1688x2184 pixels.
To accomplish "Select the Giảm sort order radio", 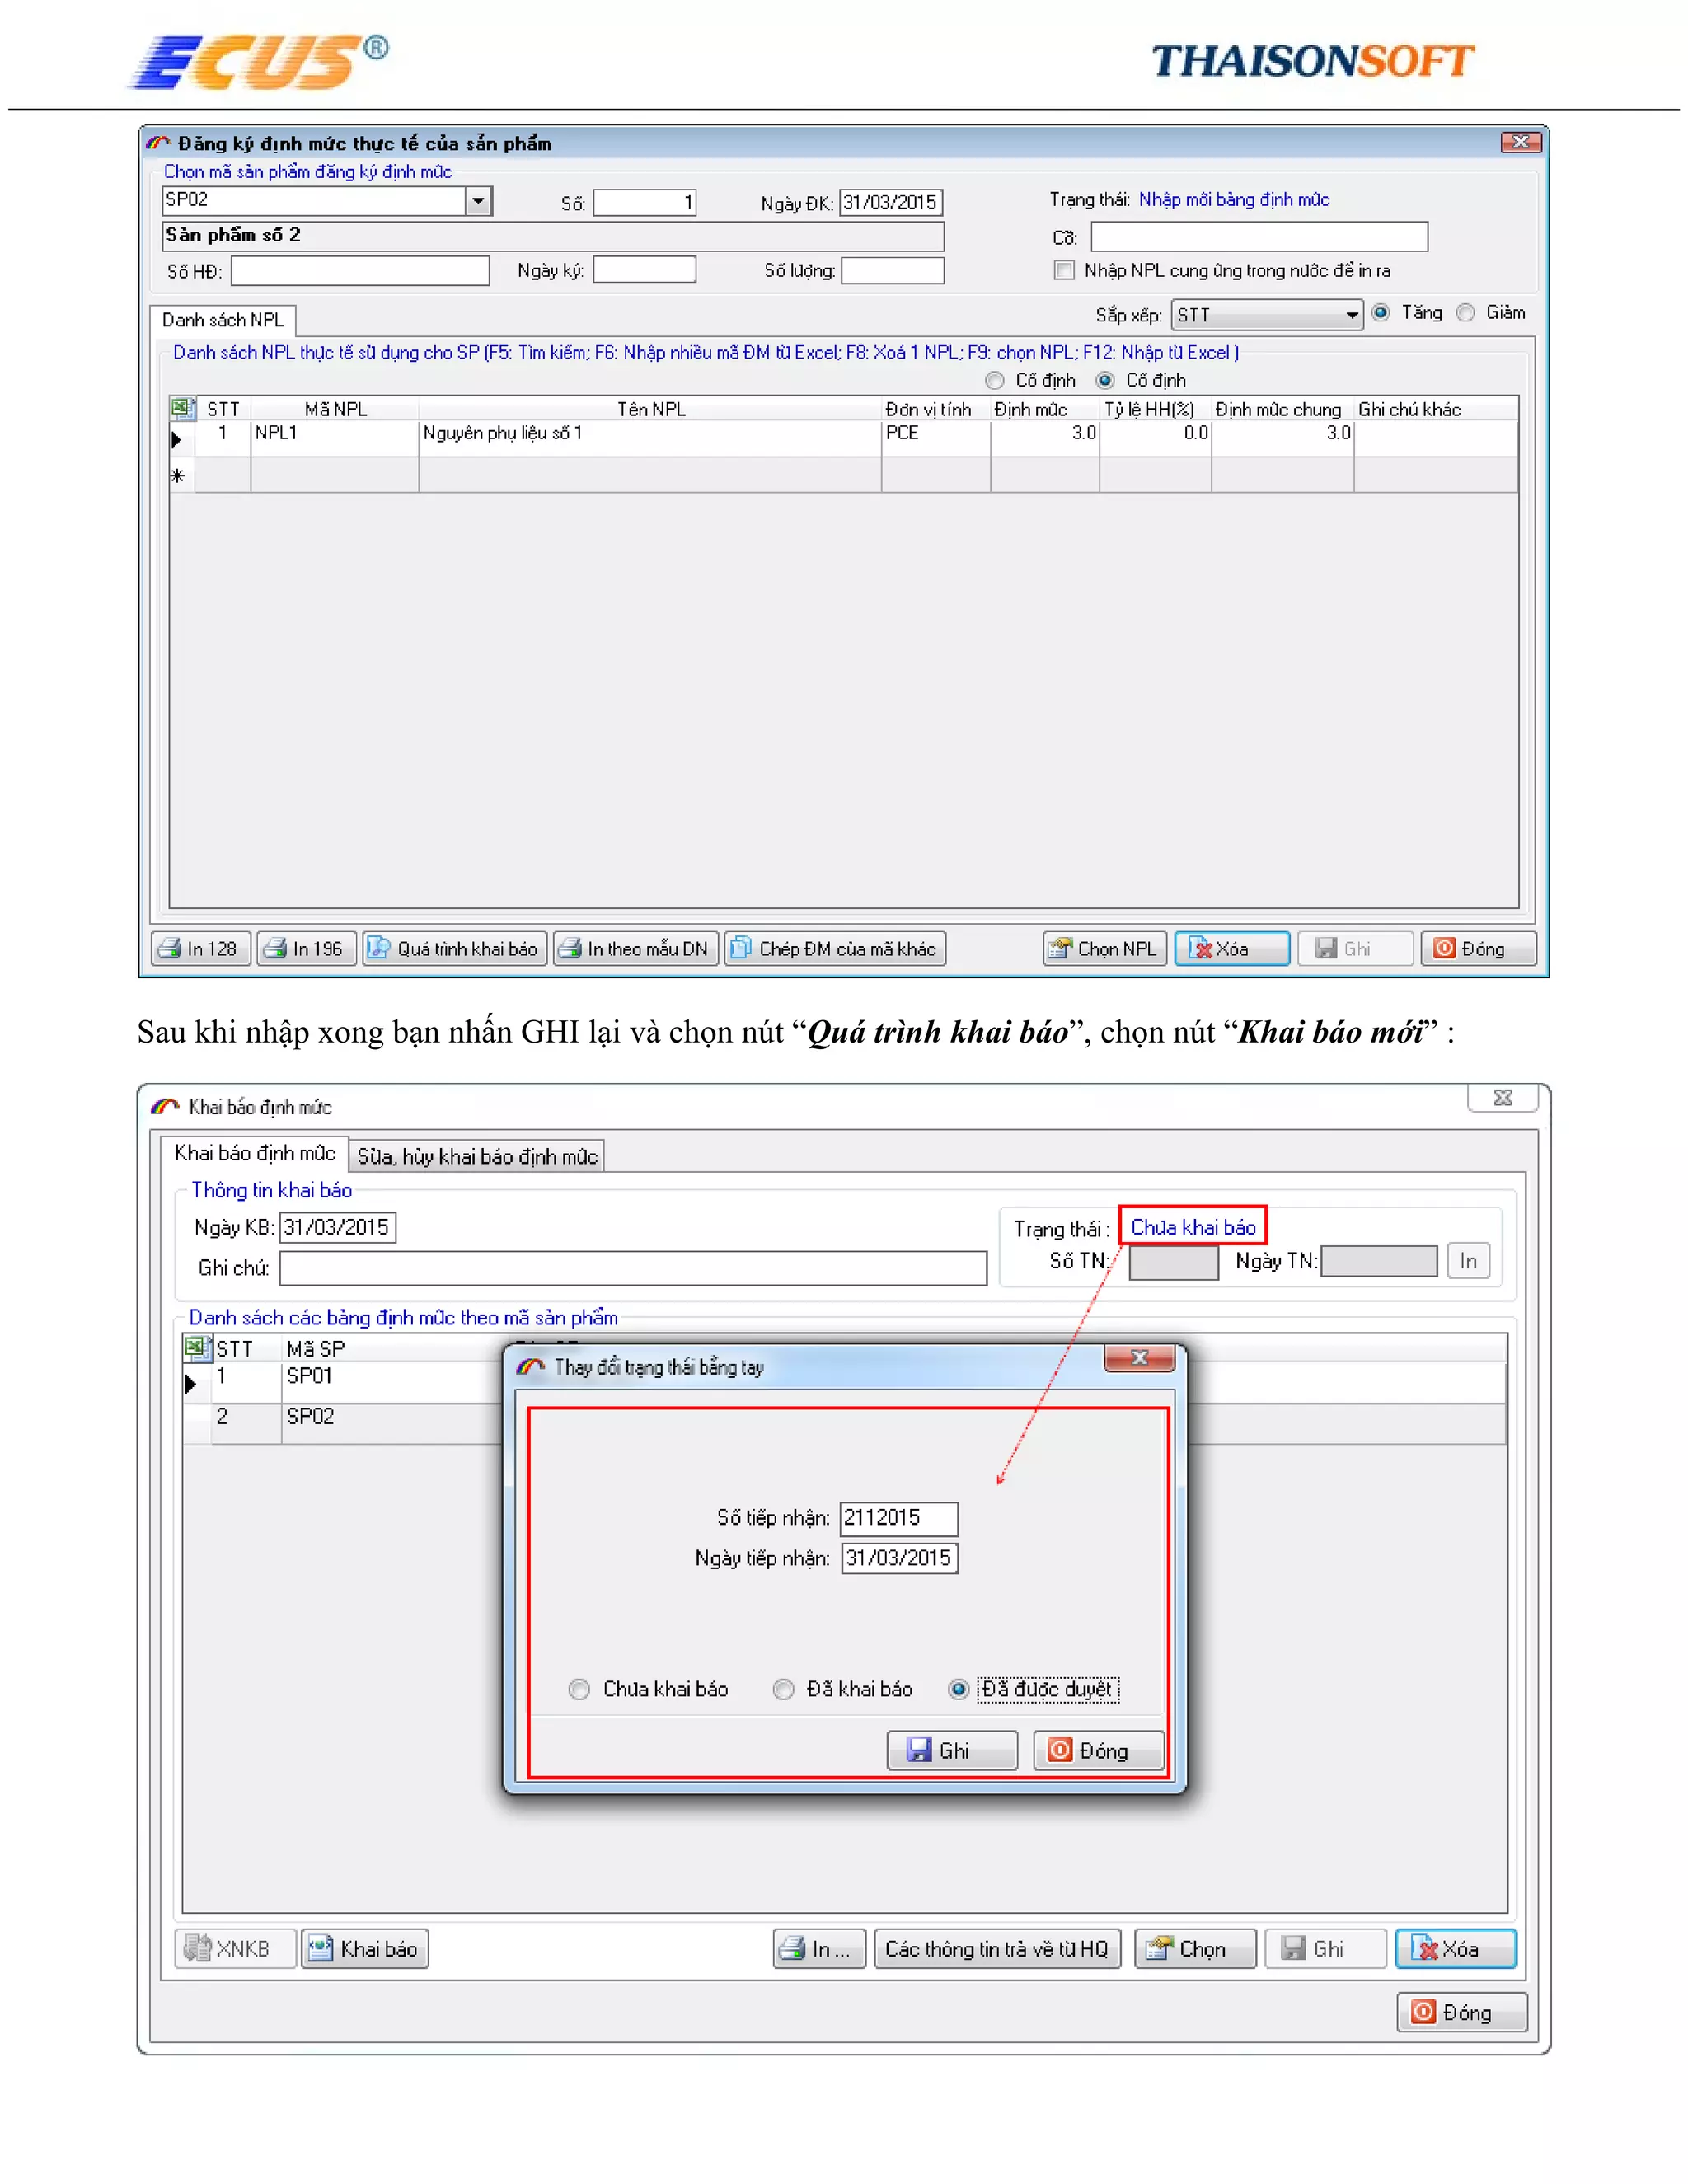I will click(1466, 313).
